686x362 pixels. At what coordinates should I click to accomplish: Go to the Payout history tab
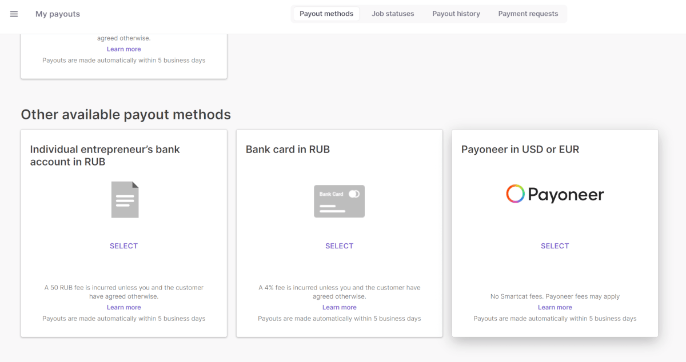click(x=456, y=14)
